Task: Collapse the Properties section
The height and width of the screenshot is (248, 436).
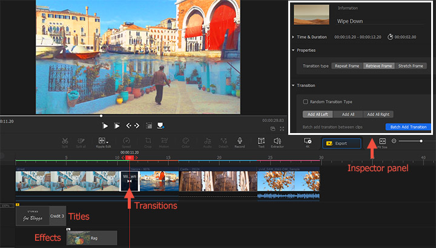Action: 294,50
